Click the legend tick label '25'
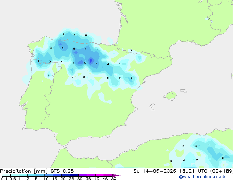Image resolution: width=233 pixels, height=180 pixels. pos(71,179)
